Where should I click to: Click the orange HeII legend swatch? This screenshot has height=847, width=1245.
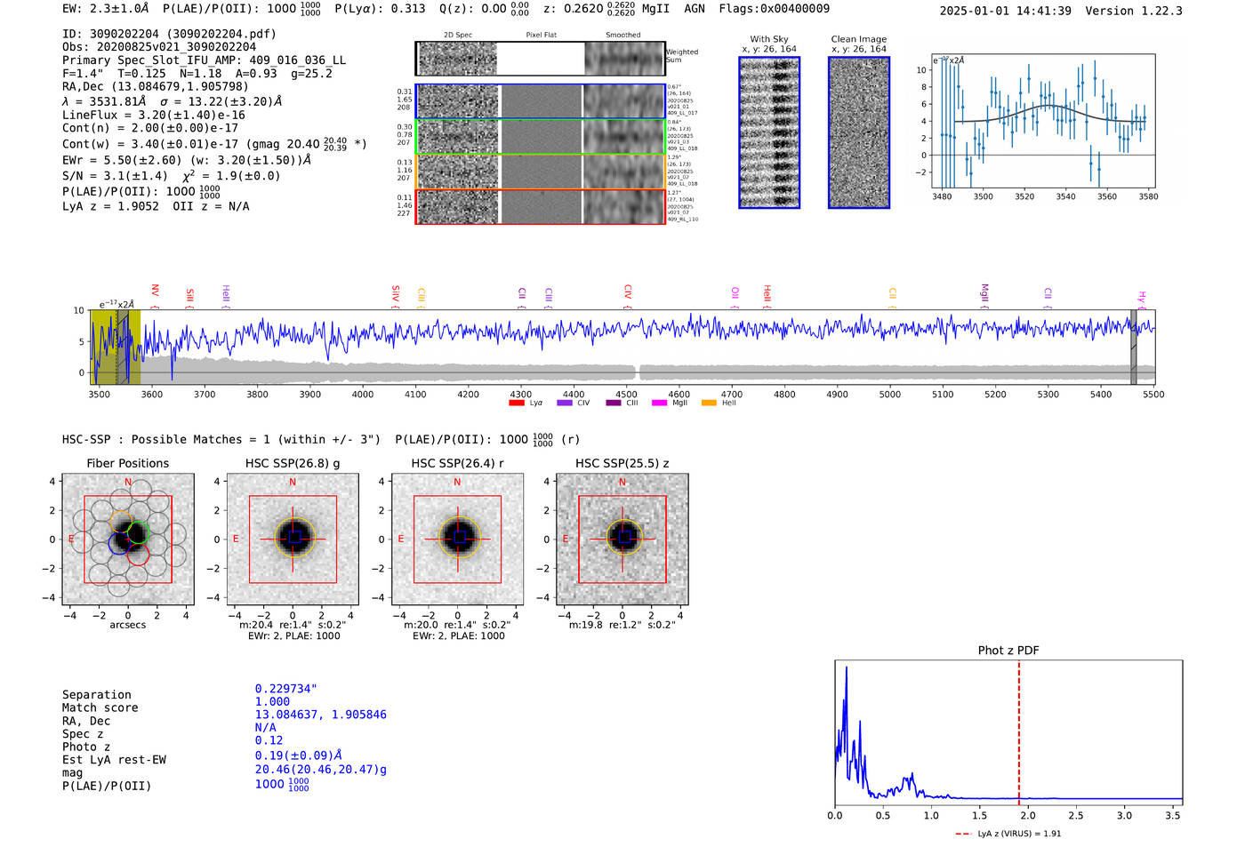coord(709,404)
